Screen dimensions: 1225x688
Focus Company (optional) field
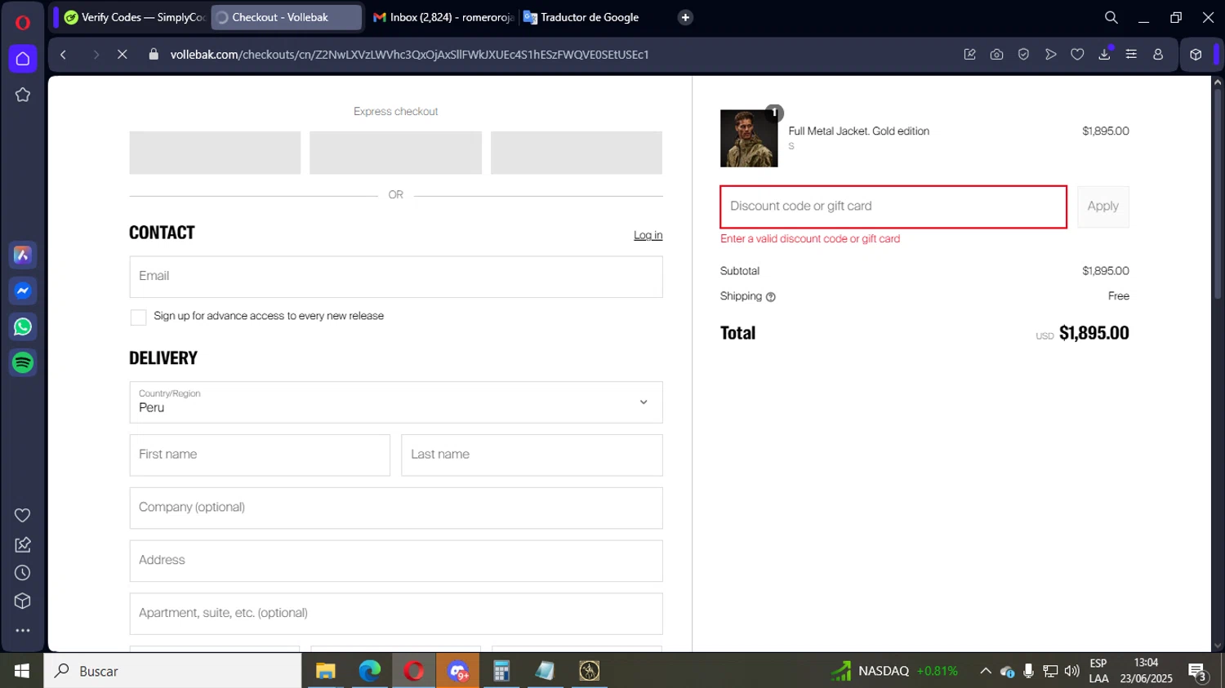[396, 508]
